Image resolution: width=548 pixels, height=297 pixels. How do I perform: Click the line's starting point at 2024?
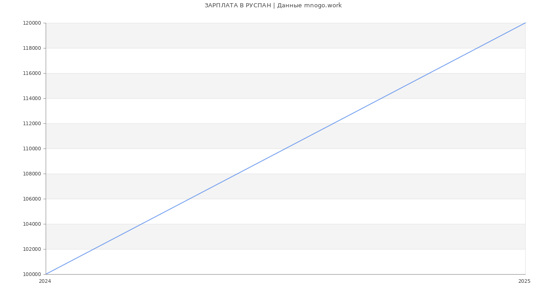[x=46, y=274]
